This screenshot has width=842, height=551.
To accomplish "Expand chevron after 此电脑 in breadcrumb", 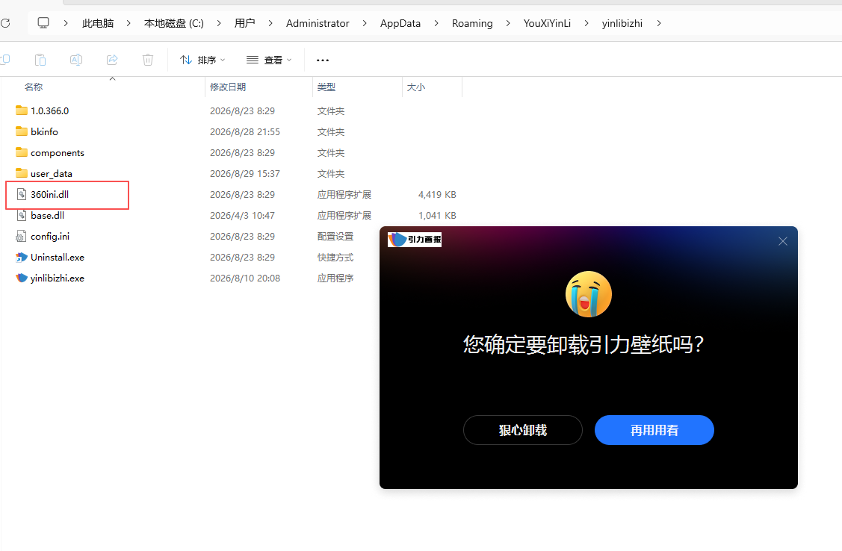I will (129, 23).
